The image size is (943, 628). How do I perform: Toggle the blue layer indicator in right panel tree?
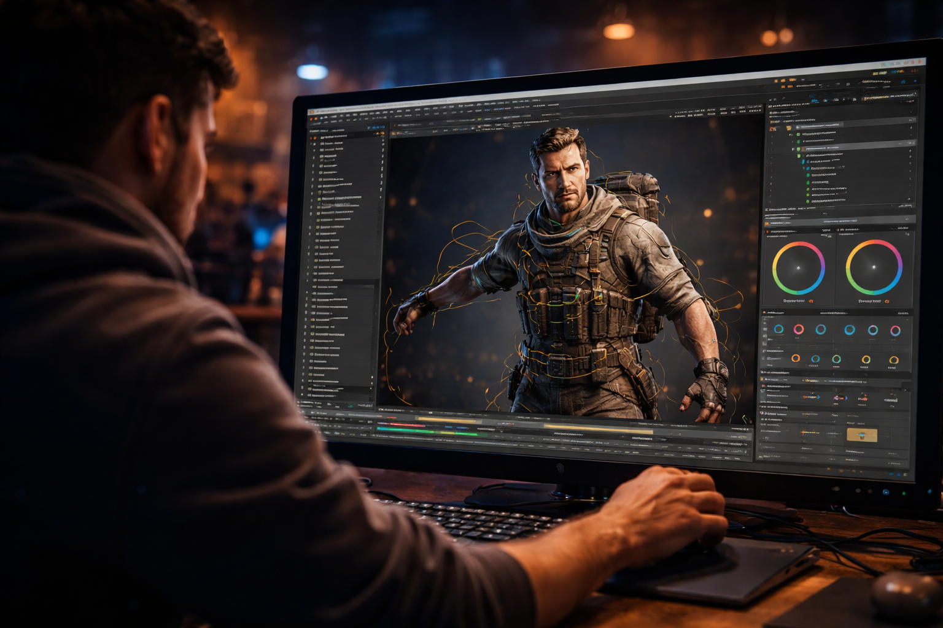pyautogui.click(x=804, y=162)
